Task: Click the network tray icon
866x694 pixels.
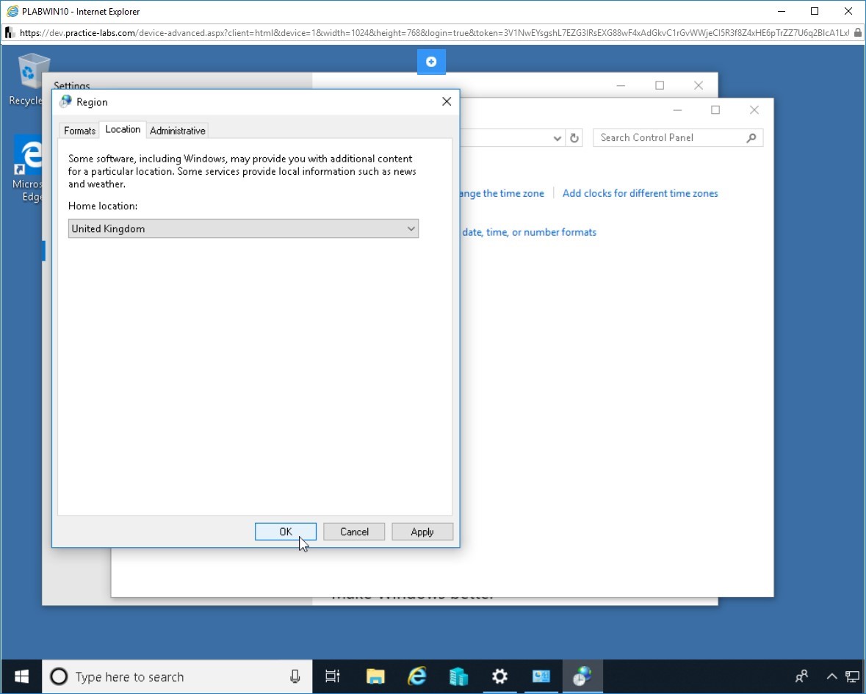Action: (853, 676)
